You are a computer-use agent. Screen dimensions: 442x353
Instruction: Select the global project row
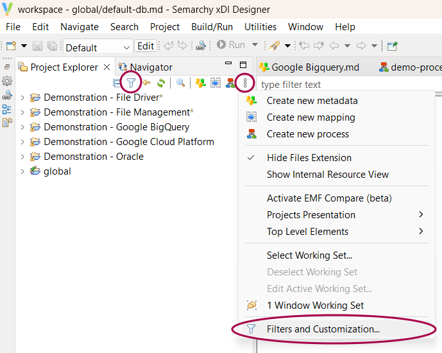pos(50,171)
